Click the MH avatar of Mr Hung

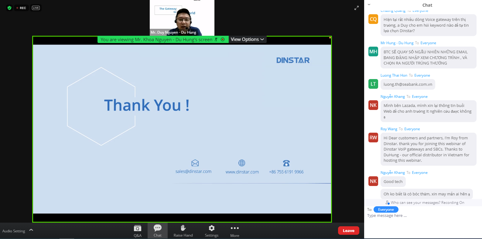click(x=373, y=51)
